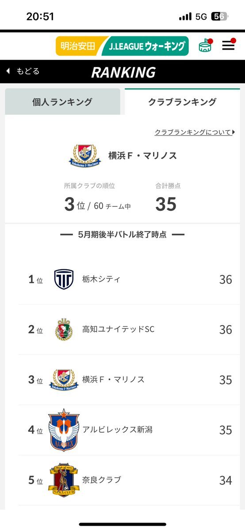Tap the Albirex Niigata club emblem
The image size is (245, 531).
pyautogui.click(x=64, y=430)
